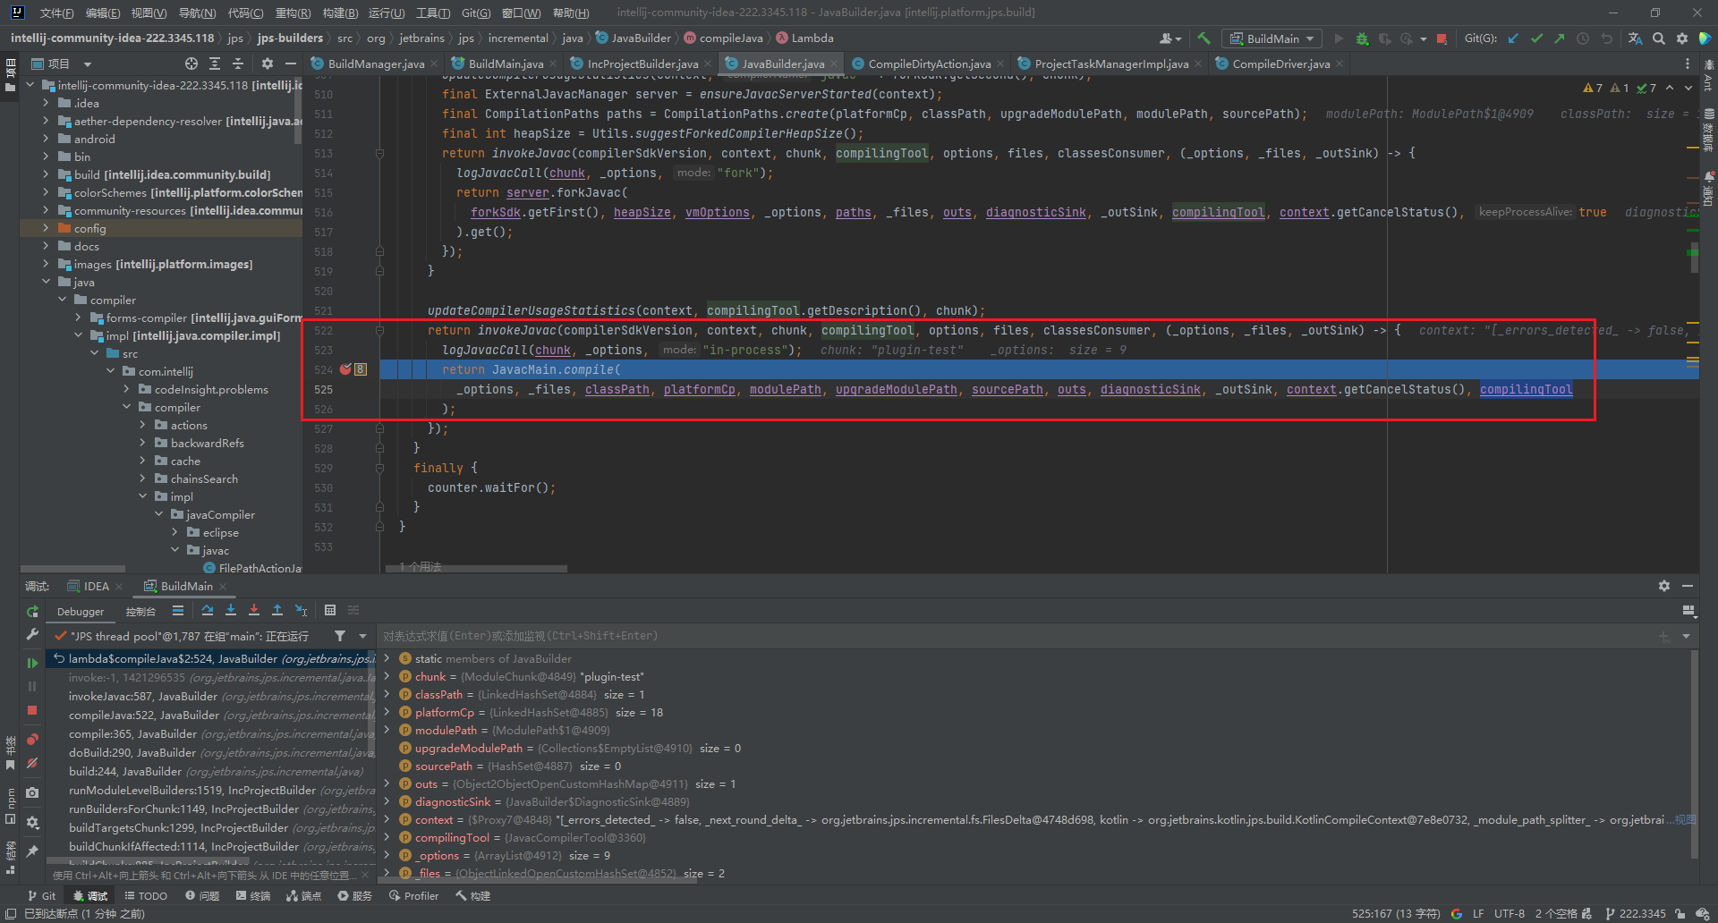Click the View Breakpoints red circles icon

click(32, 739)
